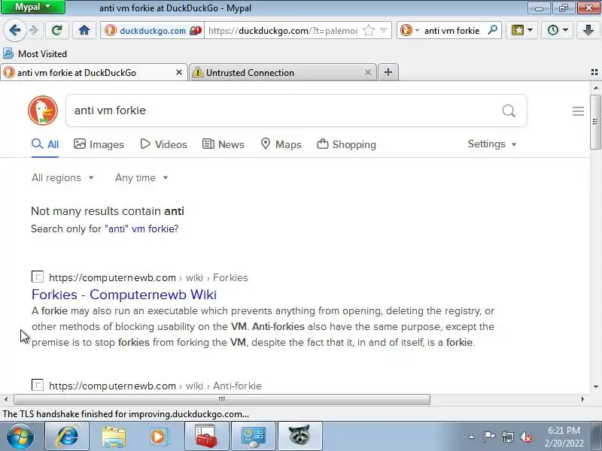602x451 pixels.
Task: Click the muted volume tray icon
Action: [525, 437]
